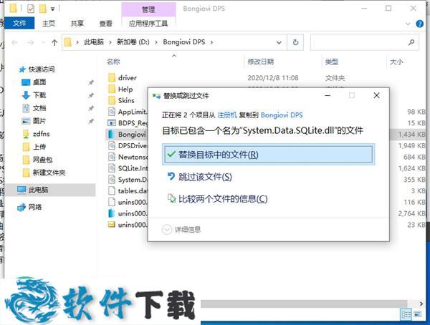This screenshot has width=430, height=325.
Task: Select 快速访问 in the navigation pane
Action: (x=41, y=69)
